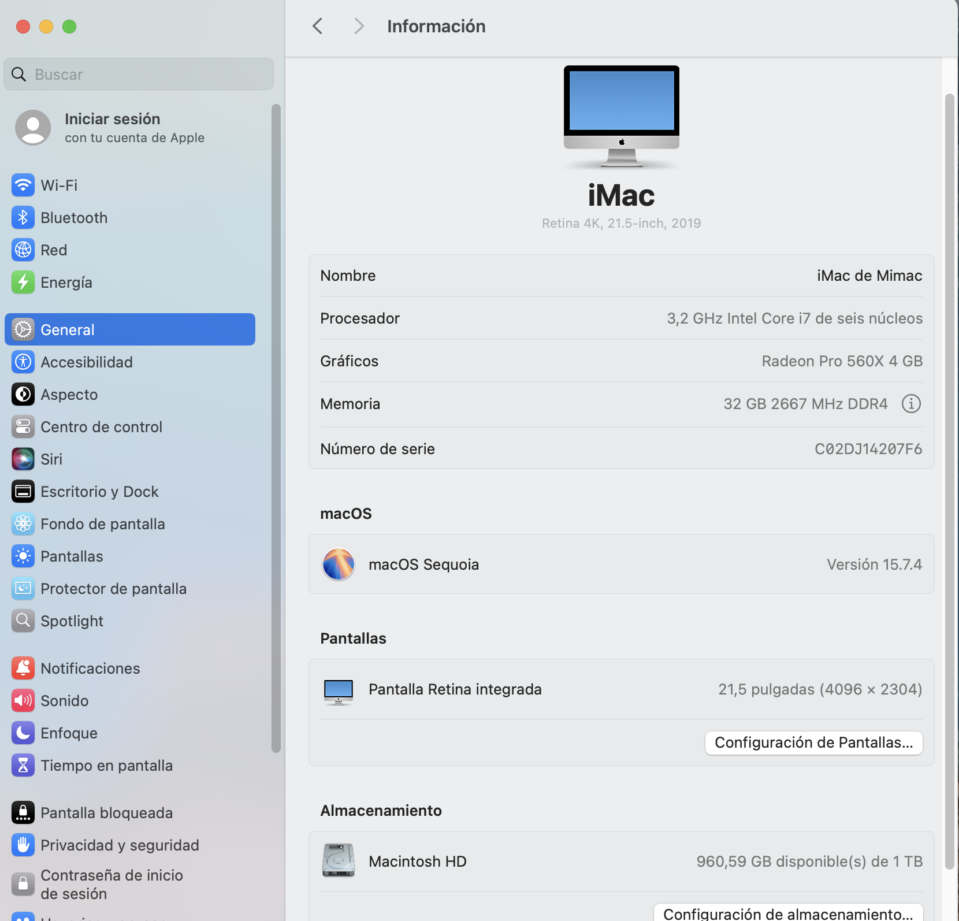Open the Enfoque moon icon
Screen dimensions: 959x921
point(23,733)
